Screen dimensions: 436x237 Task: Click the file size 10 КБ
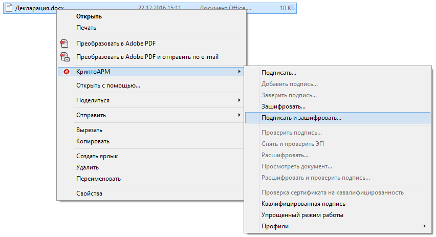(x=287, y=8)
